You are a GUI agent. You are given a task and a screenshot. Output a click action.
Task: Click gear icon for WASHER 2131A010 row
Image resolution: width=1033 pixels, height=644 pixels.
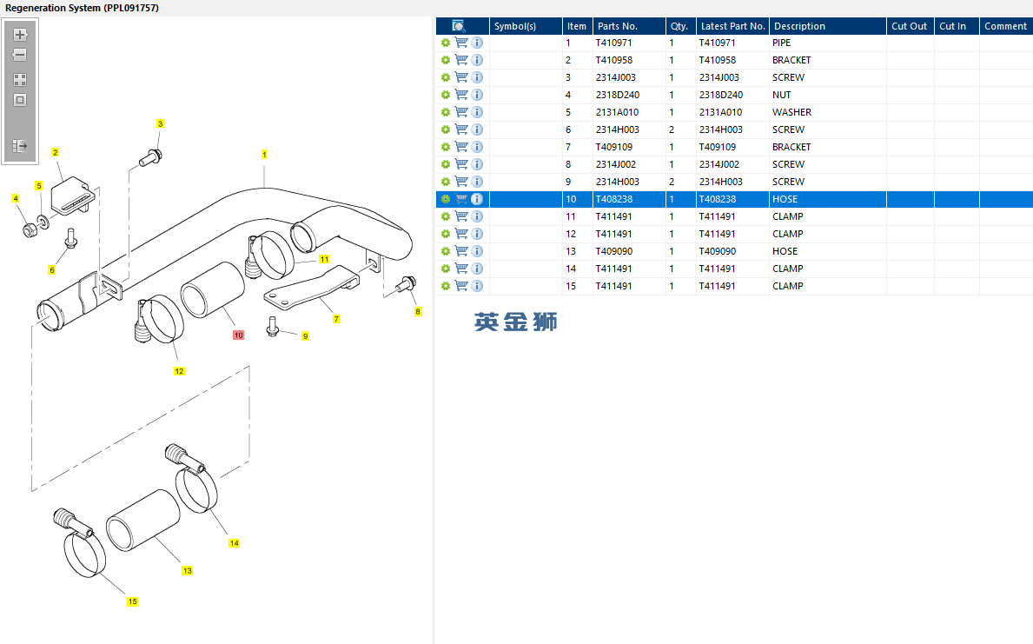446,112
